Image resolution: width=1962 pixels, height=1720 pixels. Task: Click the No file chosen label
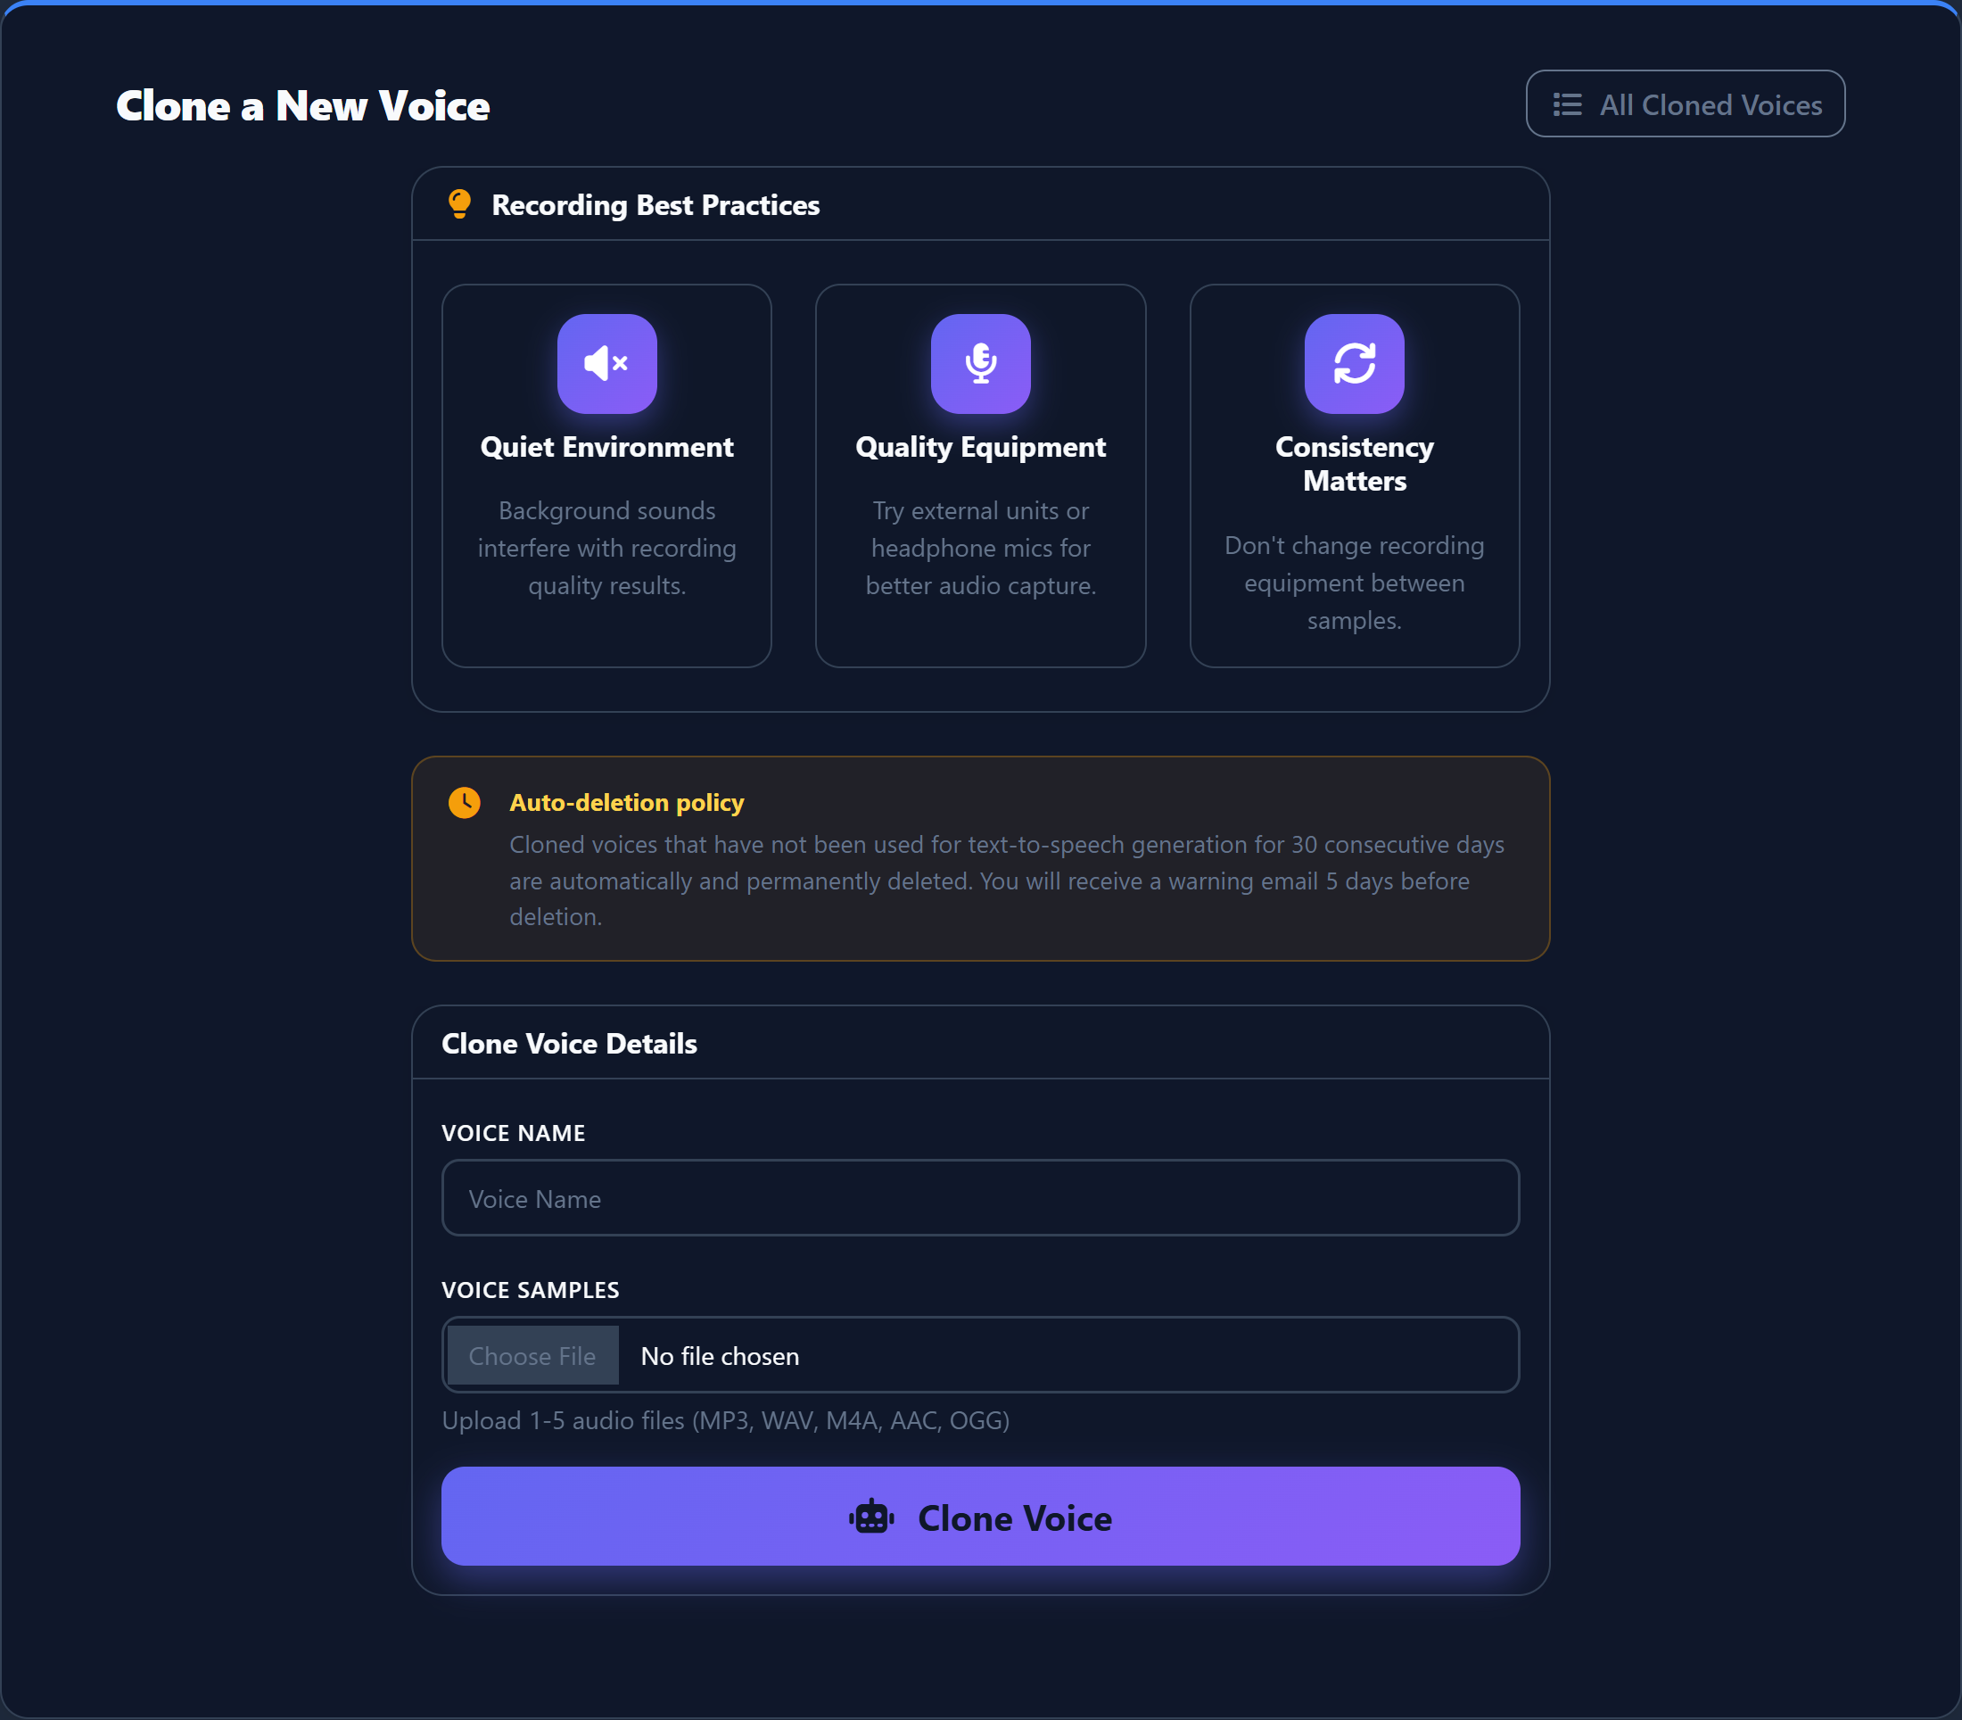pos(720,1356)
